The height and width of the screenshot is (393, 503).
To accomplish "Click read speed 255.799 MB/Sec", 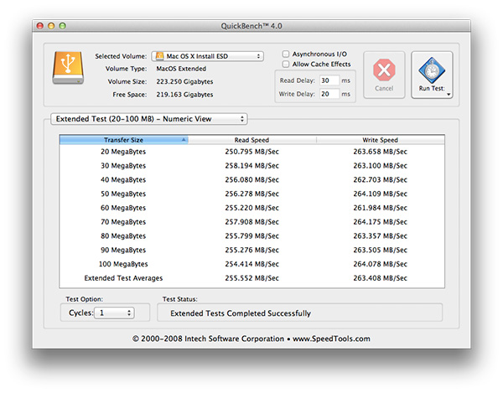I will (x=251, y=236).
